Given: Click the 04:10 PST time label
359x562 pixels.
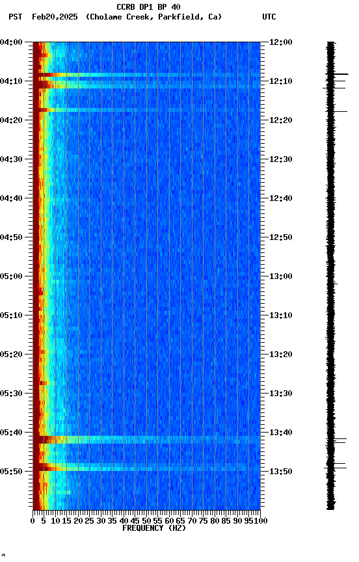Looking at the screenshot, I should click(x=11, y=81).
